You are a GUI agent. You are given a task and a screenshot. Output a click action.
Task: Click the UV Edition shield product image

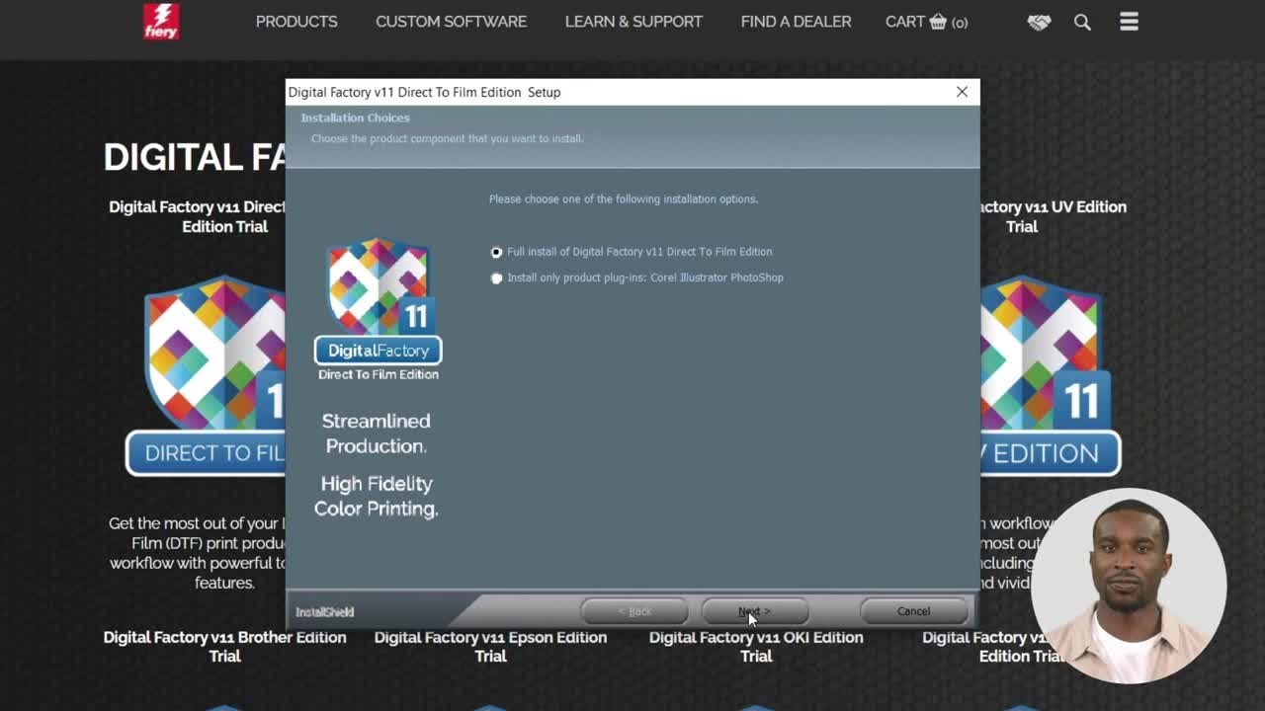coord(1051,375)
